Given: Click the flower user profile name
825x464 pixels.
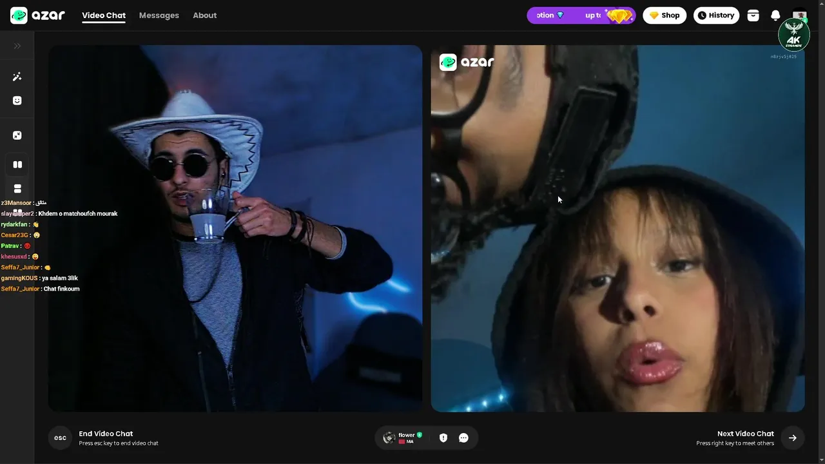Looking at the screenshot, I should (407, 435).
